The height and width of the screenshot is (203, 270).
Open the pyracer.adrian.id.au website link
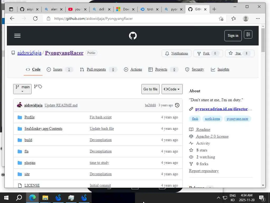pyautogui.click(x=224, y=109)
